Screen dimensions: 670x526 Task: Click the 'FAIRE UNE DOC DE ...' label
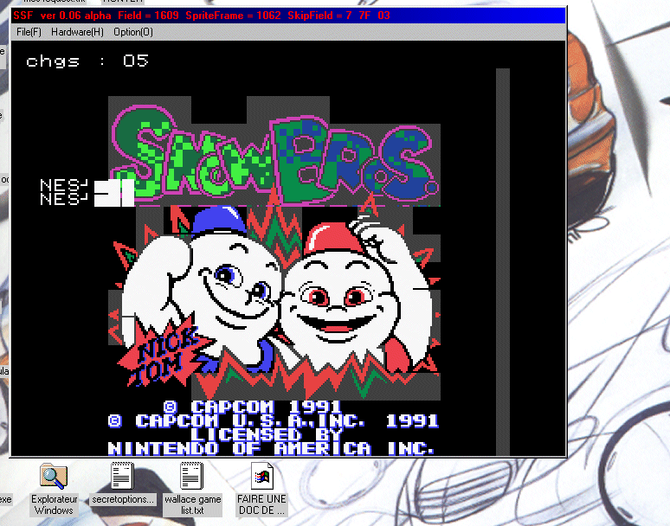tap(261, 504)
